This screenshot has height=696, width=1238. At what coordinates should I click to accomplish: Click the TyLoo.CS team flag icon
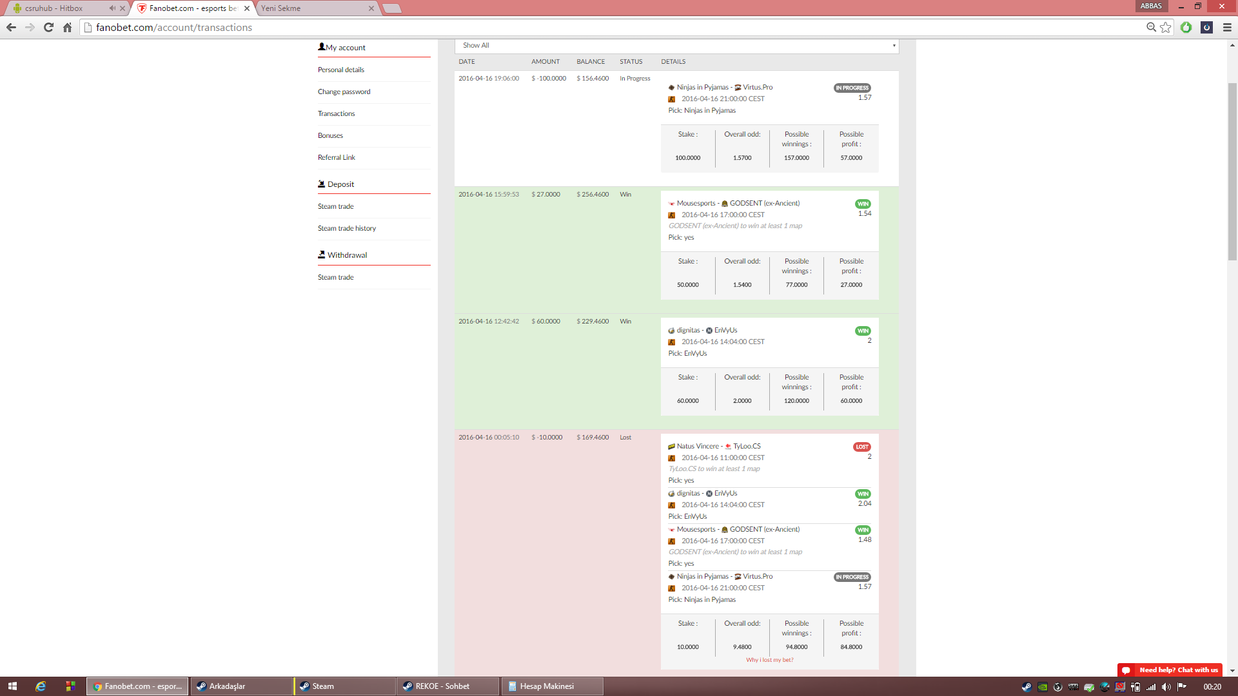[728, 447]
